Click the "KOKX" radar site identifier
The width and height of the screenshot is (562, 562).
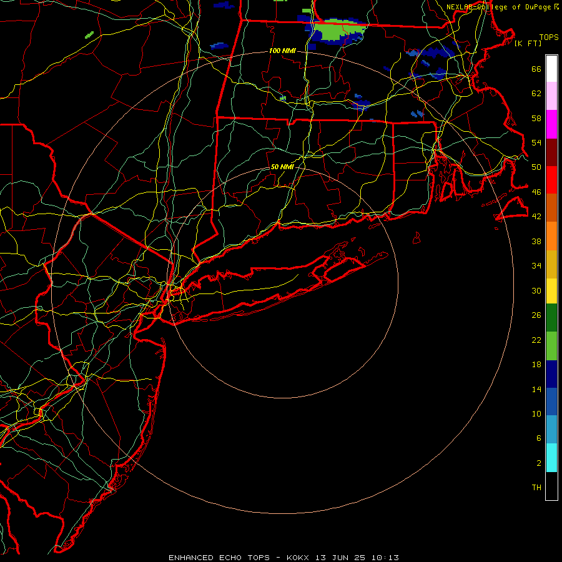[298, 558]
